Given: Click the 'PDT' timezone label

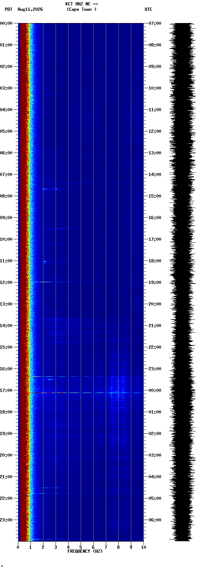Looking at the screenshot, I should (x=8, y=9).
